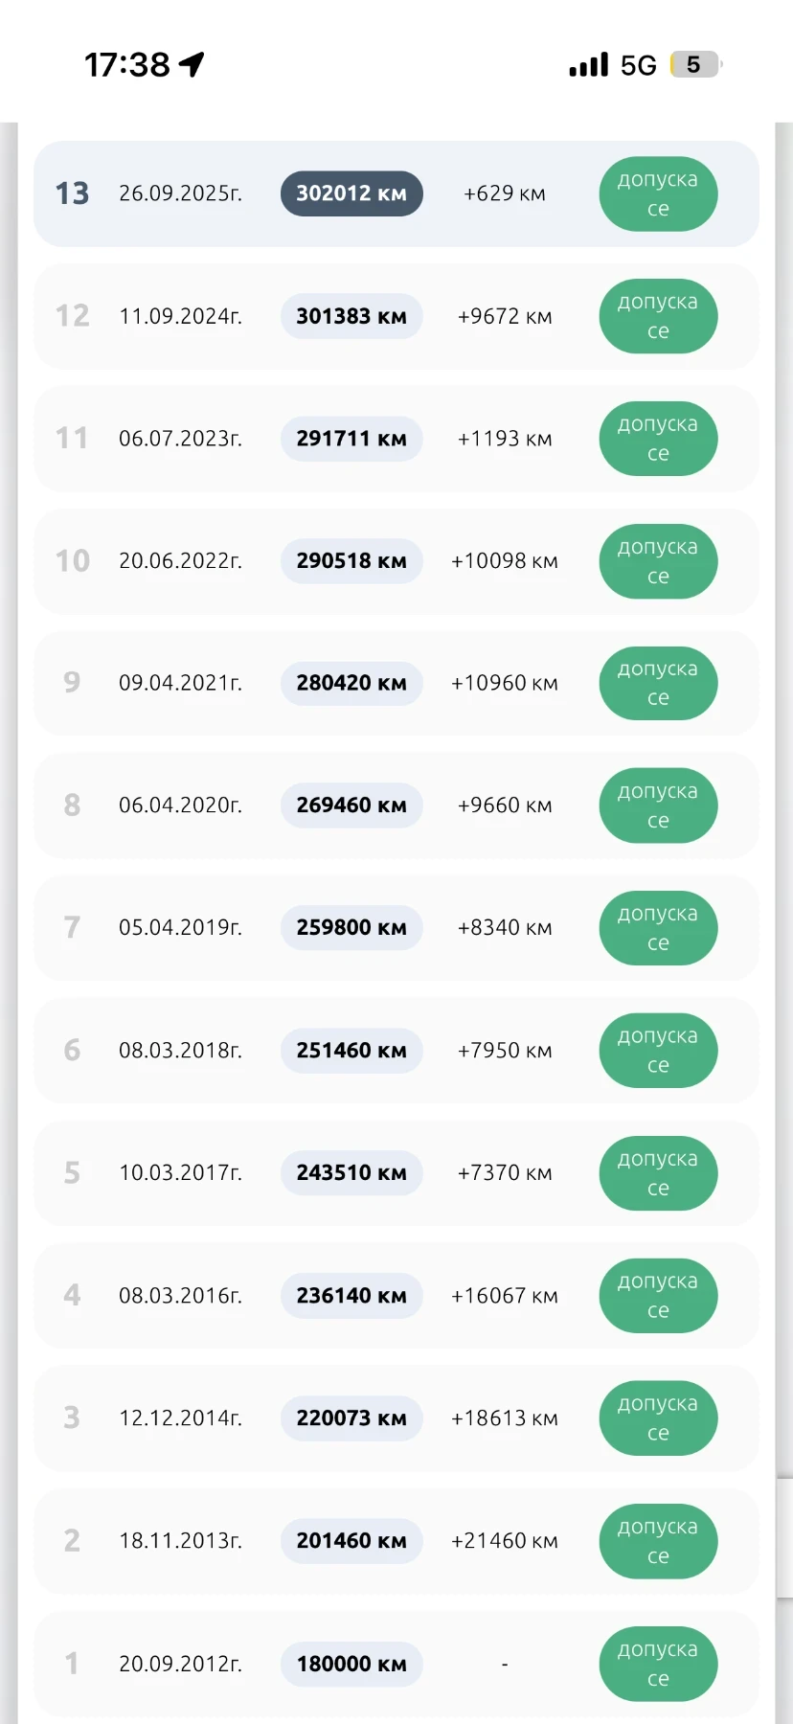Tap "допуска се" badge for 06.04.2020
The width and height of the screenshot is (793, 1724).
coord(658,805)
